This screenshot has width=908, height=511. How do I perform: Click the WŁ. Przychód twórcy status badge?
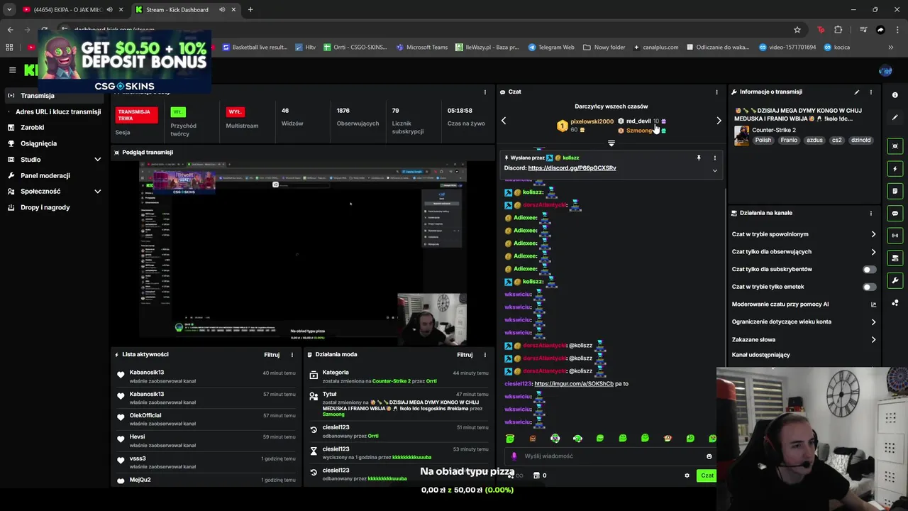[x=178, y=112]
